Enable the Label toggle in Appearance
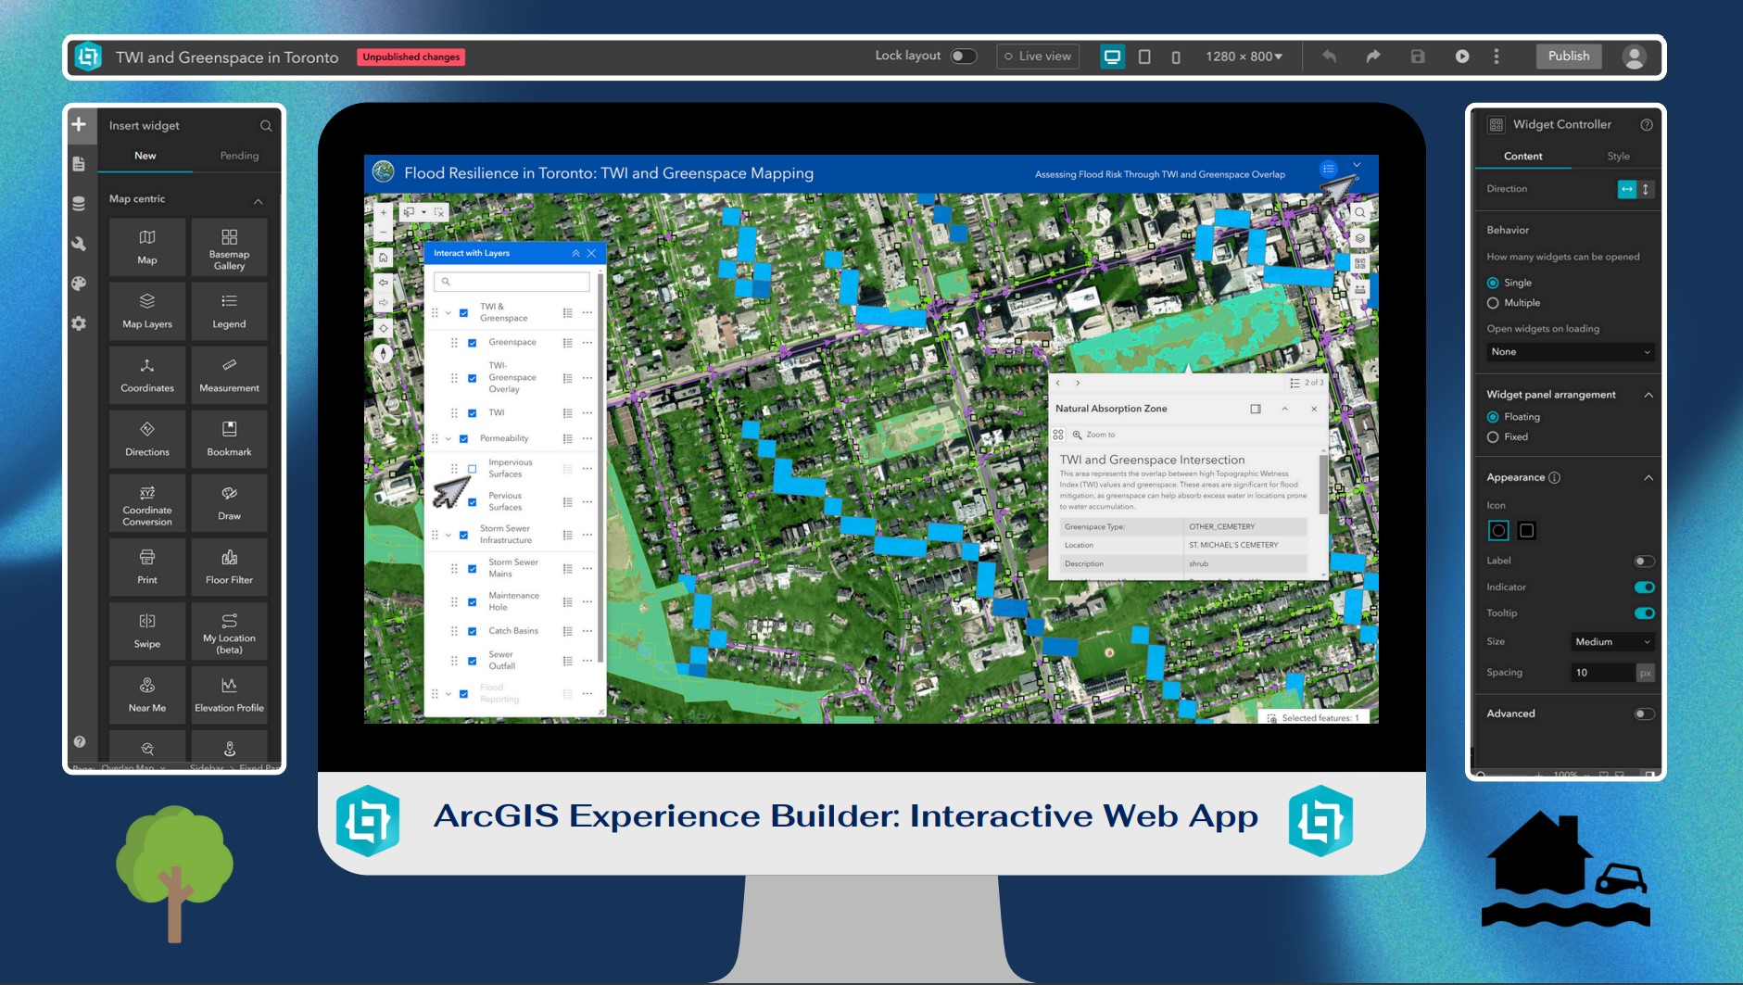Image resolution: width=1743 pixels, height=985 pixels. 1645,561
